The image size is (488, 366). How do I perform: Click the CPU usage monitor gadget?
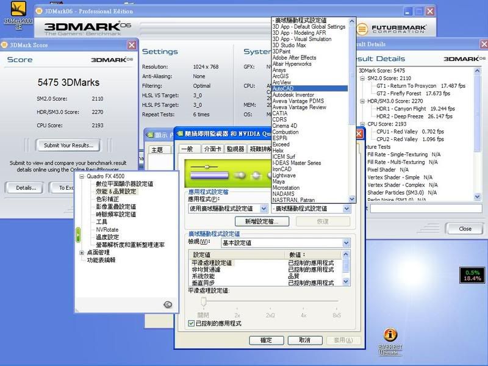click(472, 275)
